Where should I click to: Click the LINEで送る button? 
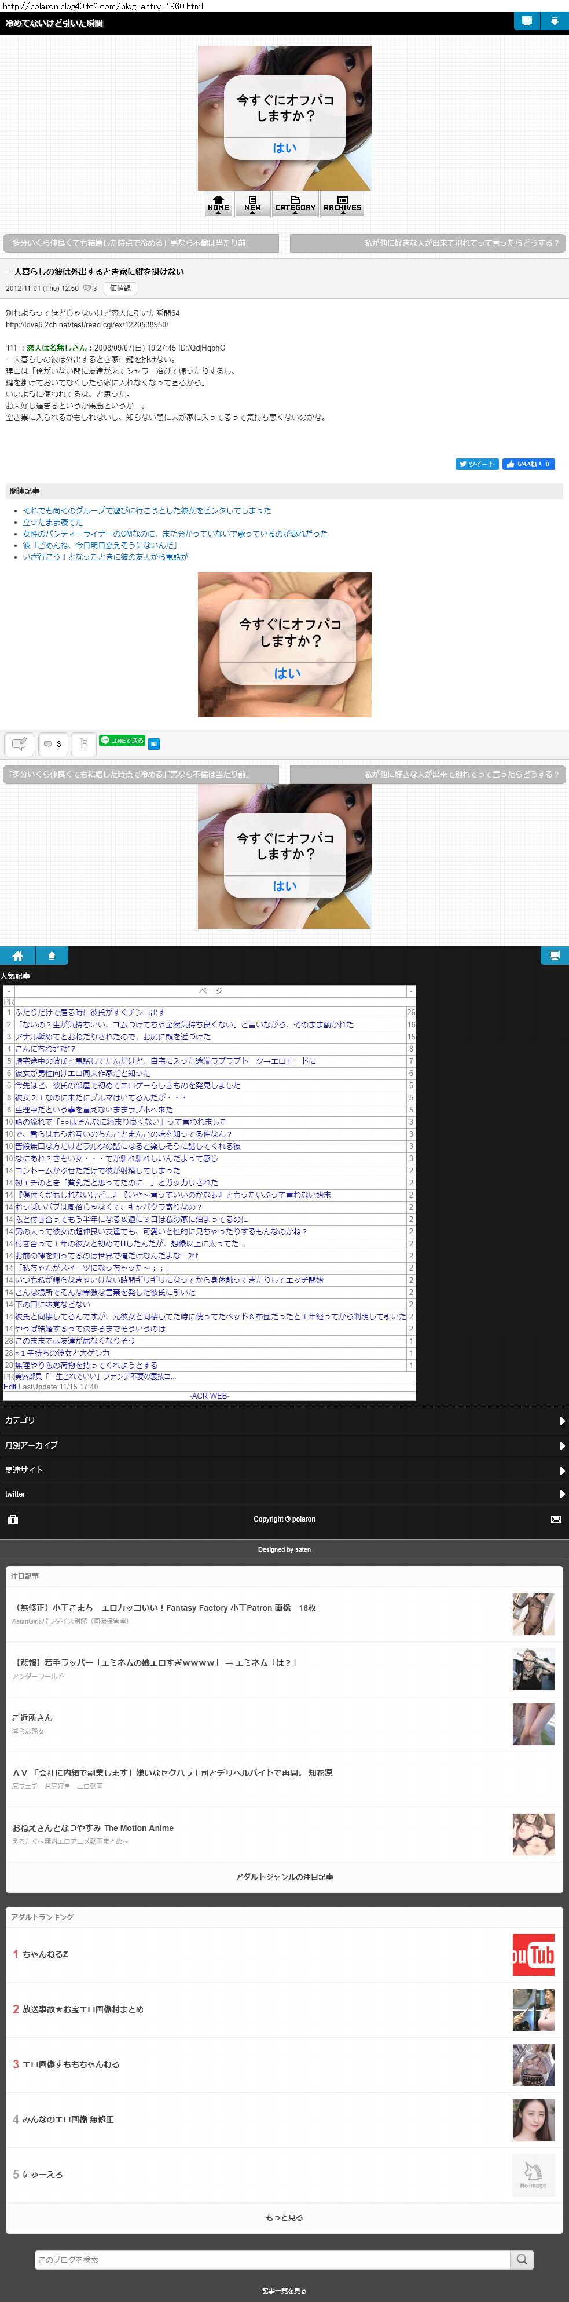coord(122,741)
